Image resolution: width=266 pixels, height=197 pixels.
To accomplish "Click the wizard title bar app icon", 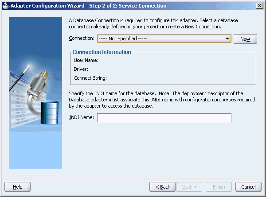I will 6,6.
